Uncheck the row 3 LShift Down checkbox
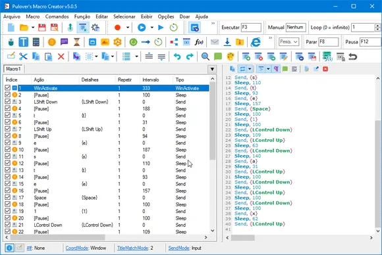382x255 pixels. coord(7,102)
